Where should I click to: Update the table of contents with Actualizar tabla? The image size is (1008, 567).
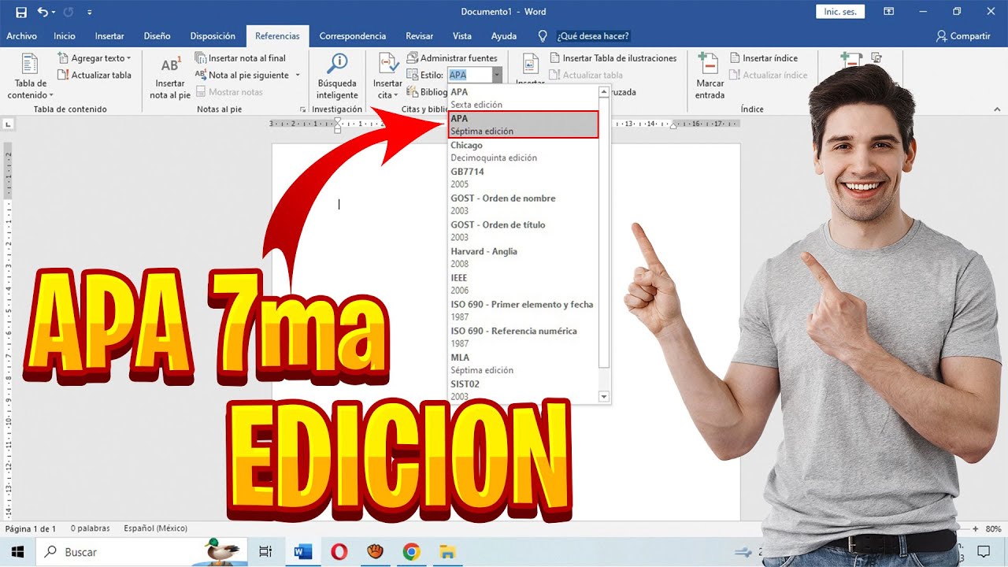click(95, 76)
